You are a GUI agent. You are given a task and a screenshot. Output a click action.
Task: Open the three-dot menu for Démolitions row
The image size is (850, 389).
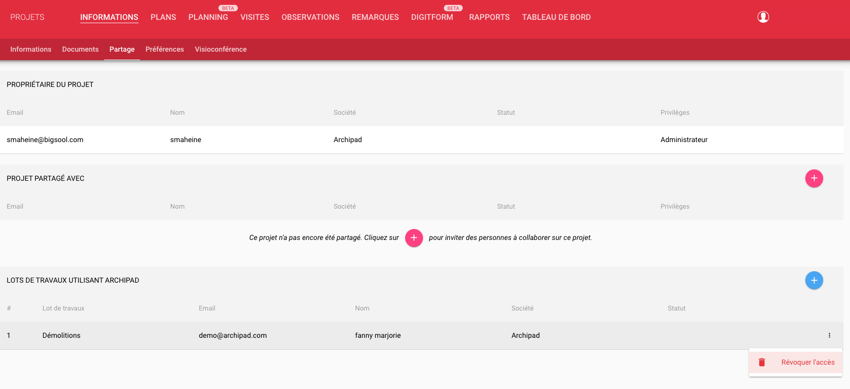[829, 335]
